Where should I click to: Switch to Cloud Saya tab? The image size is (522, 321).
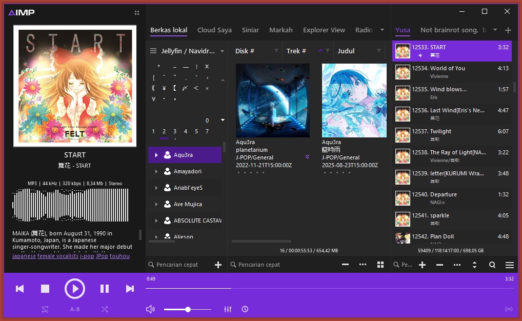[214, 30]
